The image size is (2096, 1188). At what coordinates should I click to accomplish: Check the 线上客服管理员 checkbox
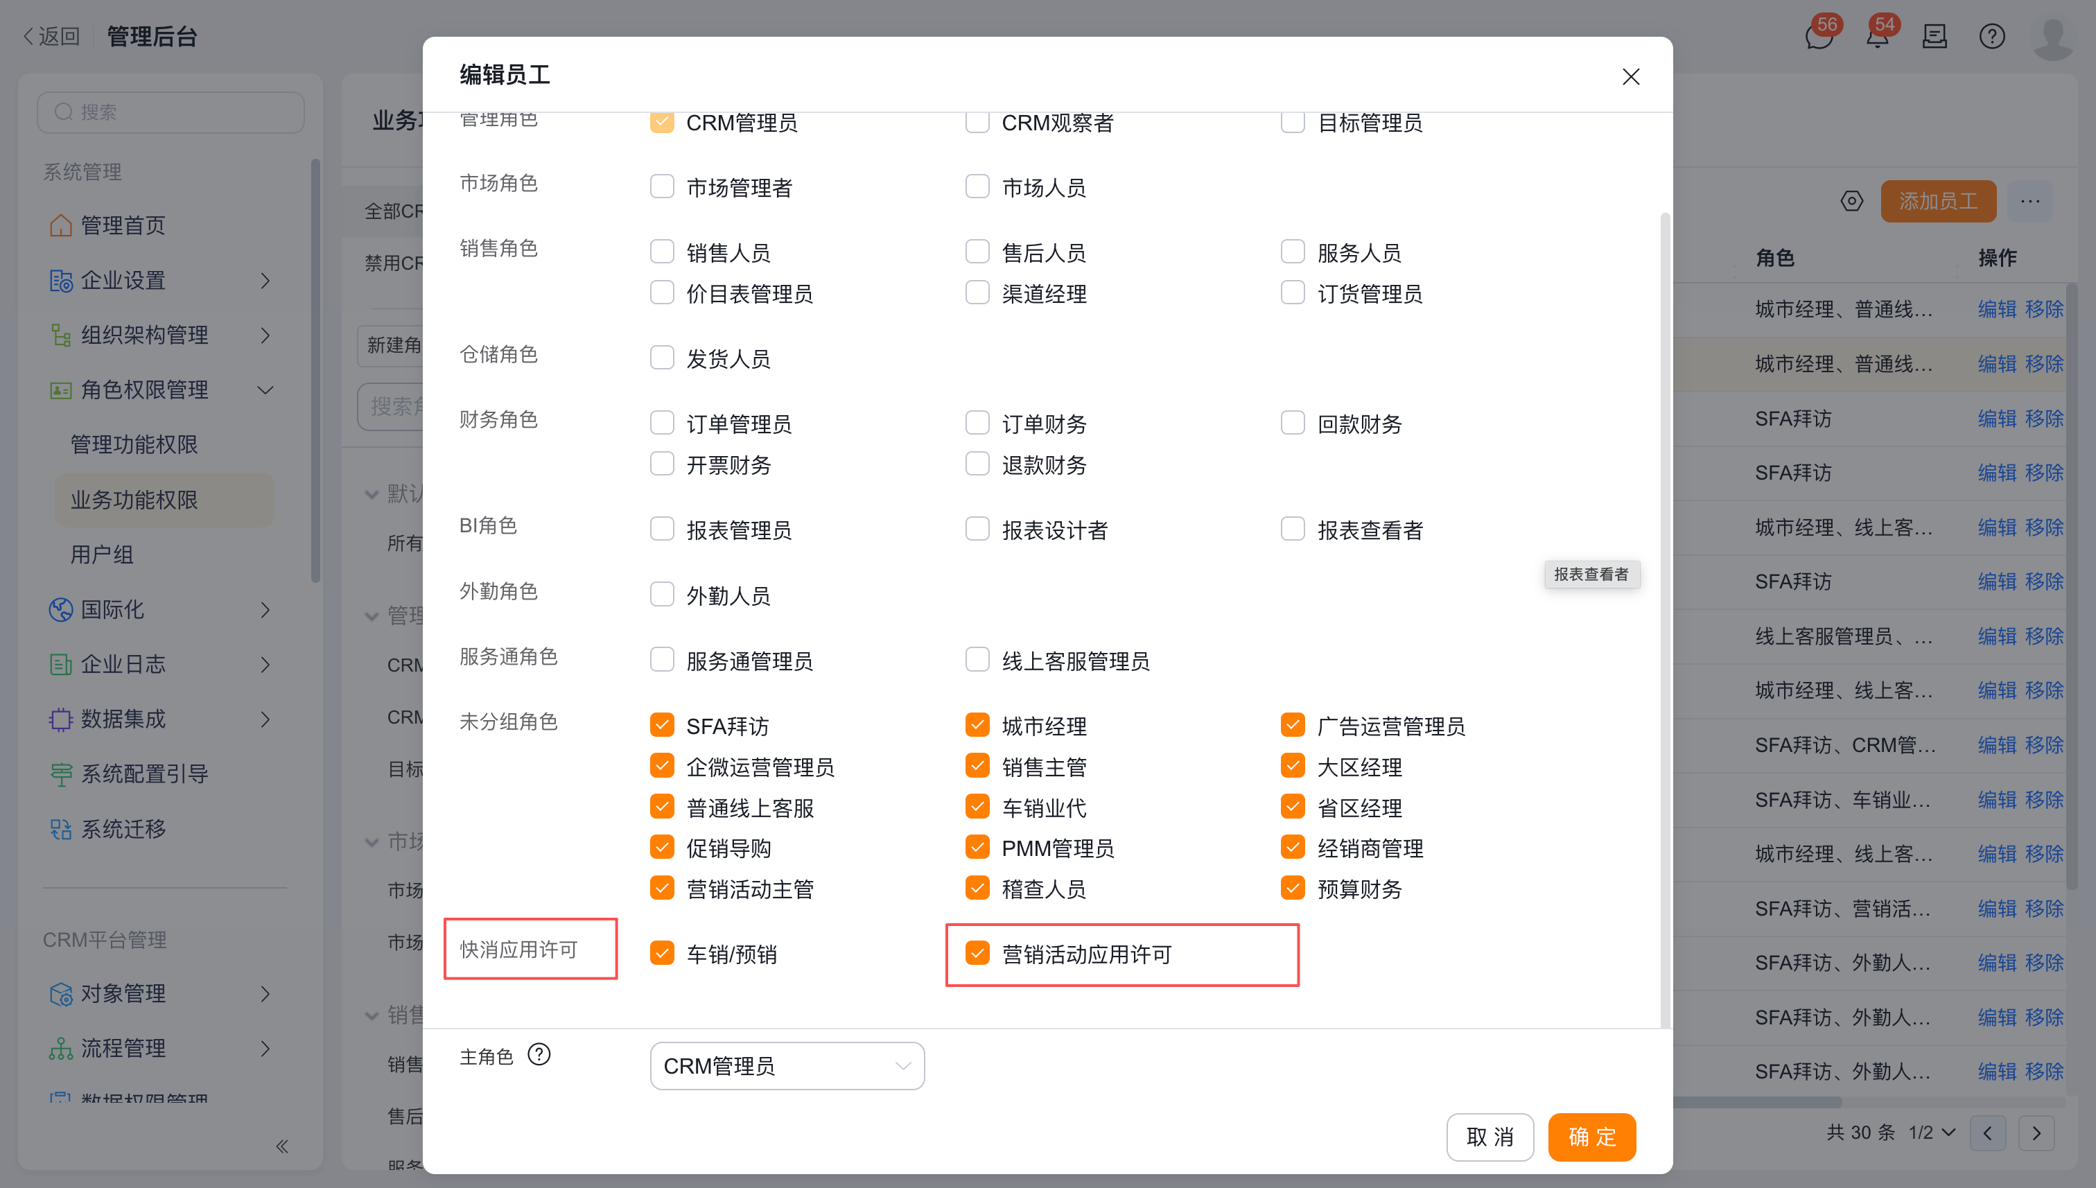[x=977, y=659]
